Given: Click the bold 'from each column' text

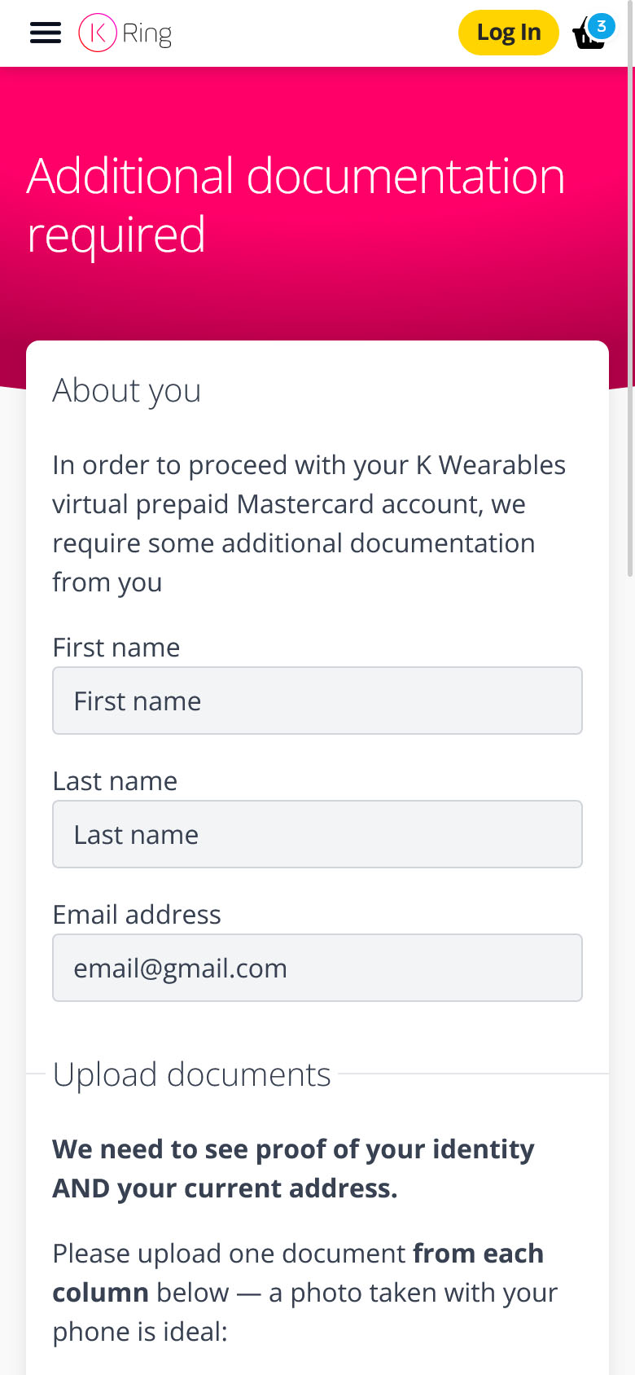Looking at the screenshot, I should click(478, 1254).
